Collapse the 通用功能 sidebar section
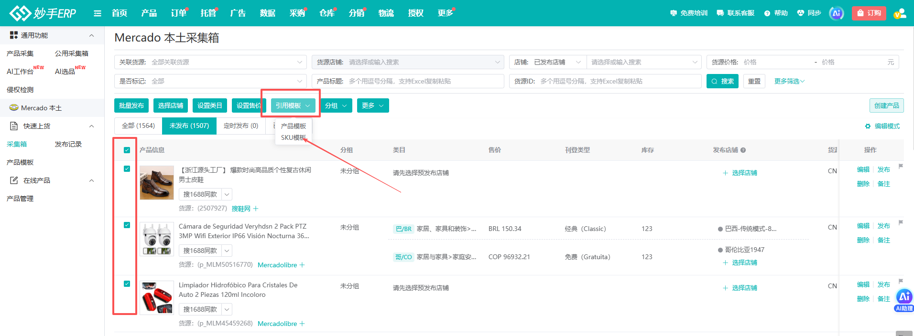This screenshot has width=914, height=336. point(91,35)
